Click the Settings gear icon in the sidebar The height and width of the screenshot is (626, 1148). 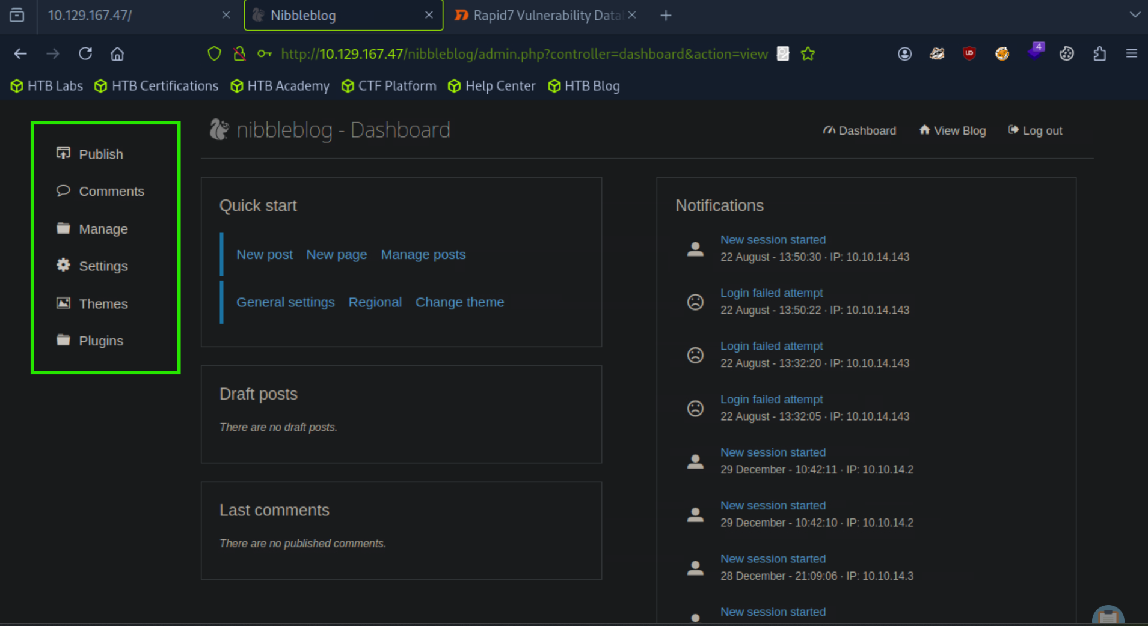pyautogui.click(x=63, y=265)
